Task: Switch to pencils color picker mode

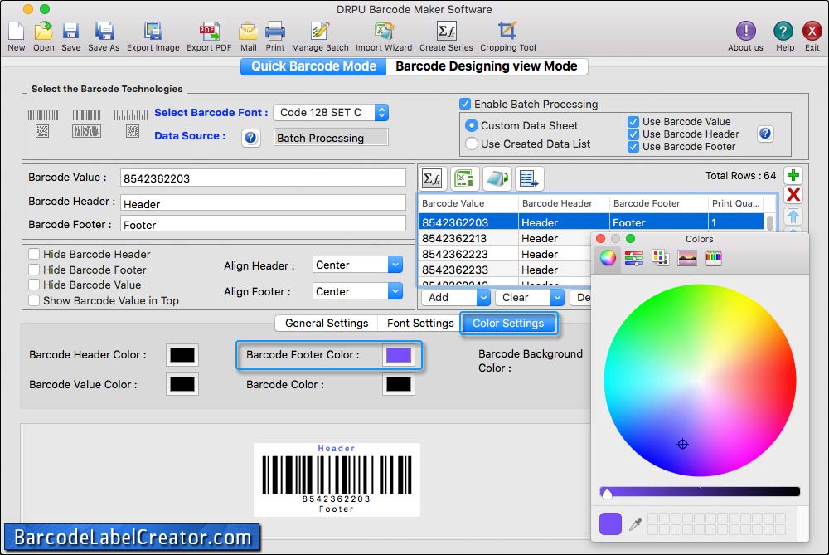Action: pyautogui.click(x=713, y=258)
